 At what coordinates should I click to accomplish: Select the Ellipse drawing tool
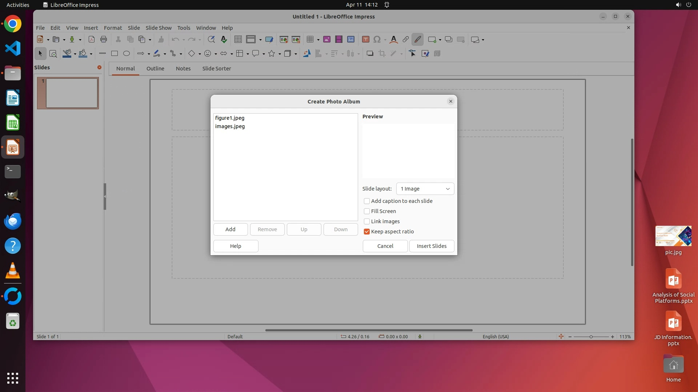[127, 54]
